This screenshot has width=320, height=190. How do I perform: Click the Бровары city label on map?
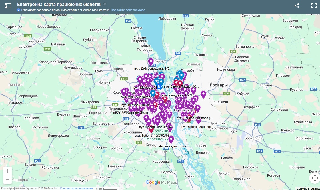pyautogui.click(x=219, y=85)
